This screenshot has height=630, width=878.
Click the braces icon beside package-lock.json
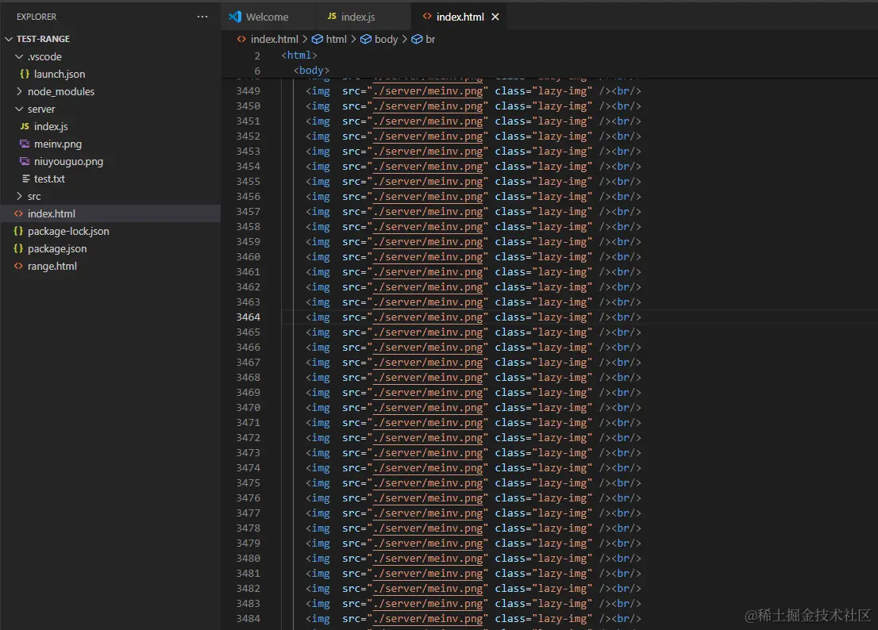pyautogui.click(x=18, y=231)
